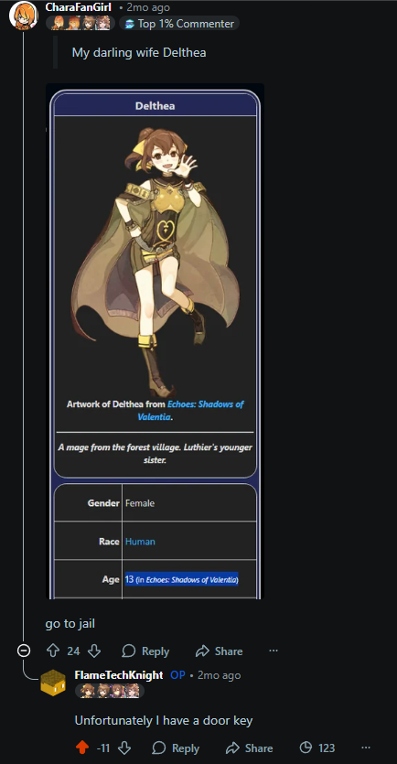The height and width of the screenshot is (764, 397).
Task: Click FlameTechKnight's user flair icons
Action: [x=110, y=691]
